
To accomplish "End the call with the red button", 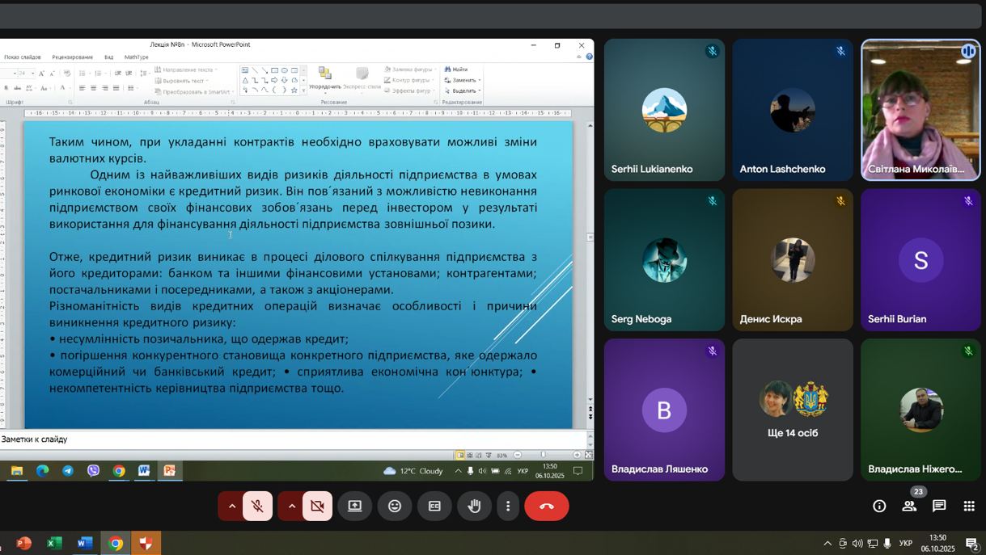I will coord(547,506).
